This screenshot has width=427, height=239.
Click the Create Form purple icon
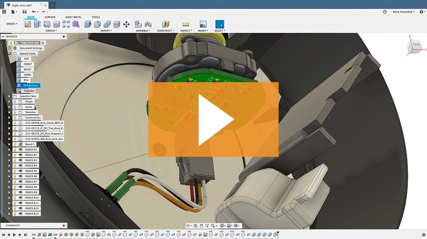(x=76, y=24)
